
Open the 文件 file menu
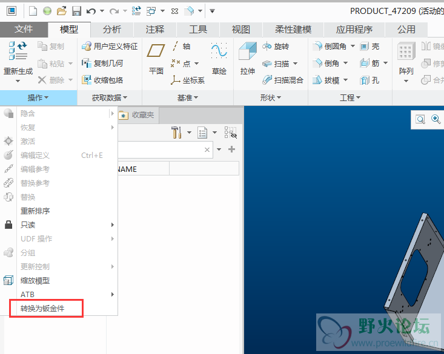tap(24, 29)
